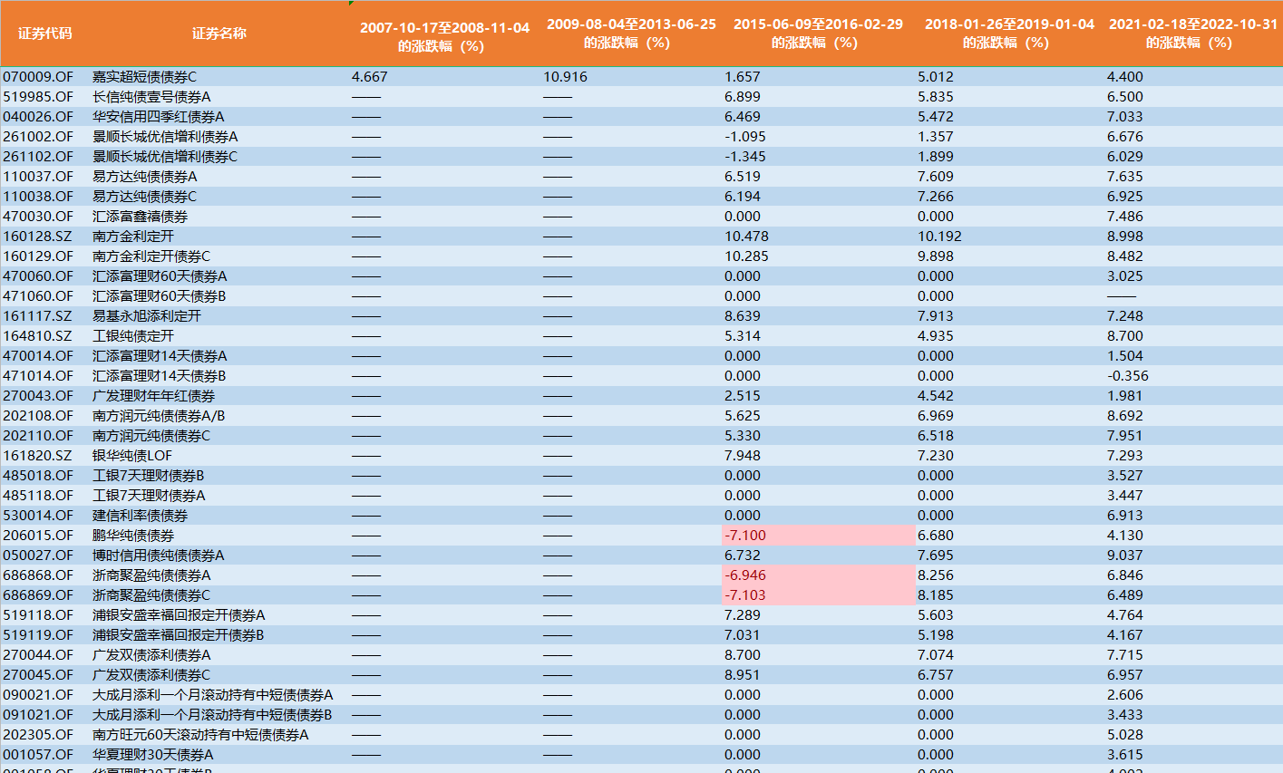Screen dimensions: 1283x773
Task: Click the value 4.667
Action: pyautogui.click(x=369, y=77)
